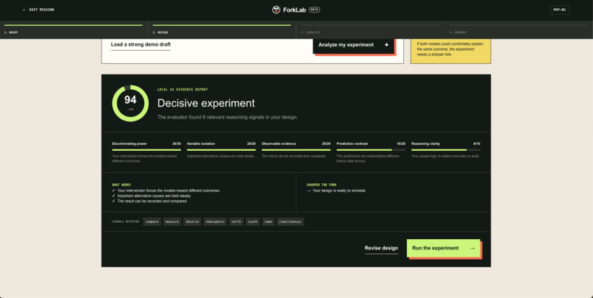Click the Prediction contrast progress bar
The height and width of the screenshot is (298, 593).
point(371,150)
